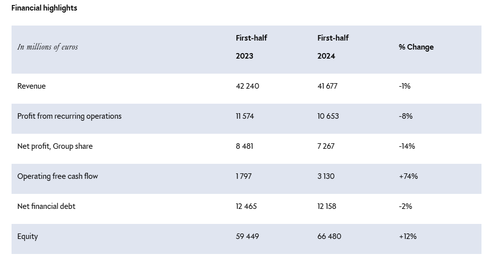Select the 3 130 cash flow value

[x=326, y=176]
